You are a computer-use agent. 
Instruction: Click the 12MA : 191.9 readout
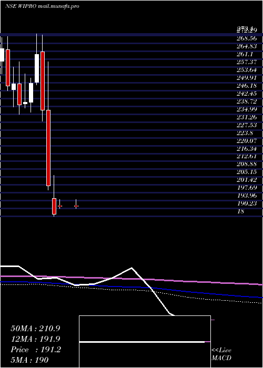pos(35,339)
